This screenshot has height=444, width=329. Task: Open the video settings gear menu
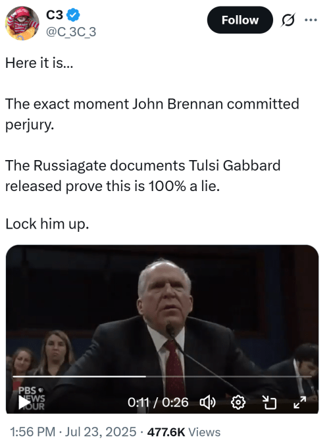(238, 402)
